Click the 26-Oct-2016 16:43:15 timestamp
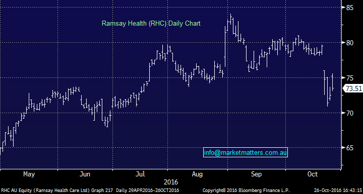 [338, 190]
